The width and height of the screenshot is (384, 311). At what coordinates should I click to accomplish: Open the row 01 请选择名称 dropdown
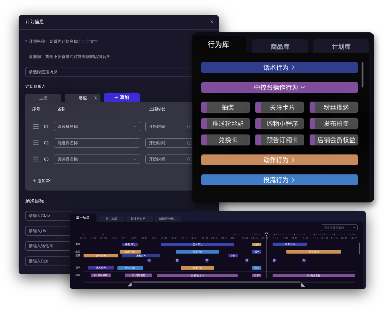(97, 126)
